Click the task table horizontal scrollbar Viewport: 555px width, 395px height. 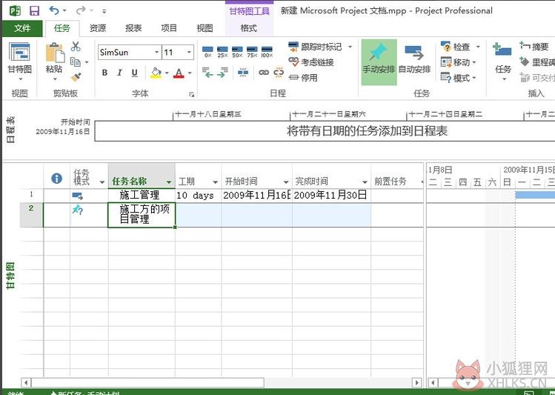tap(148, 382)
